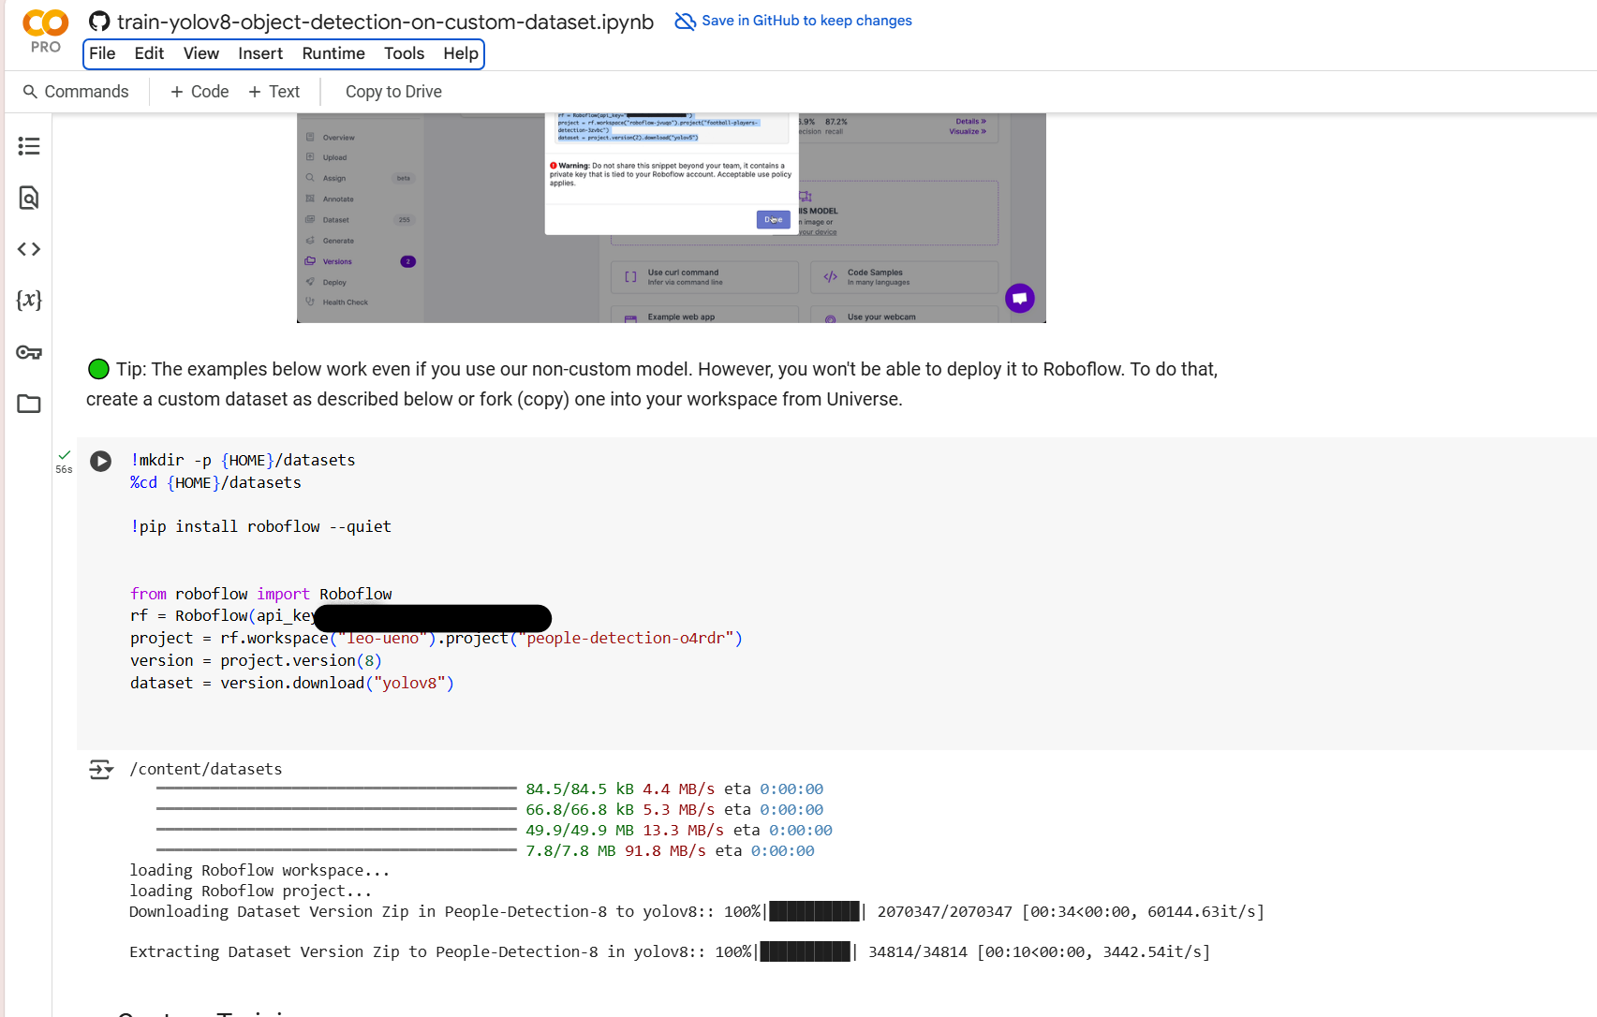
Task: Open the File menu
Action: [x=102, y=53]
